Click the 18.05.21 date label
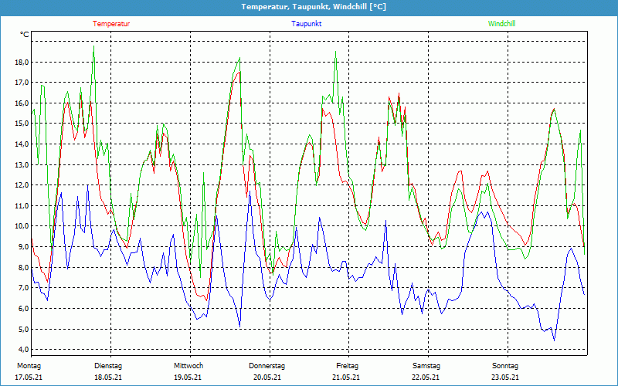Viewport: 618px width, 386px height. click(108, 378)
